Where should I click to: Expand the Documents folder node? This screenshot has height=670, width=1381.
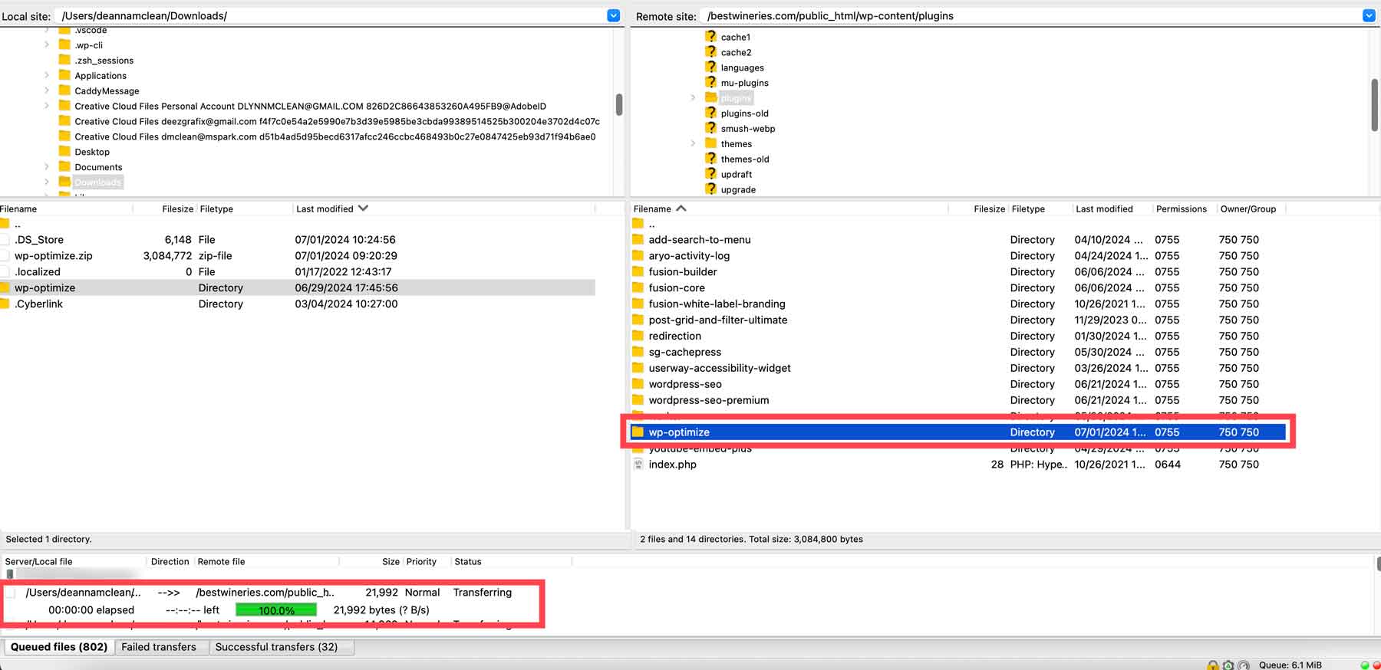(x=47, y=166)
